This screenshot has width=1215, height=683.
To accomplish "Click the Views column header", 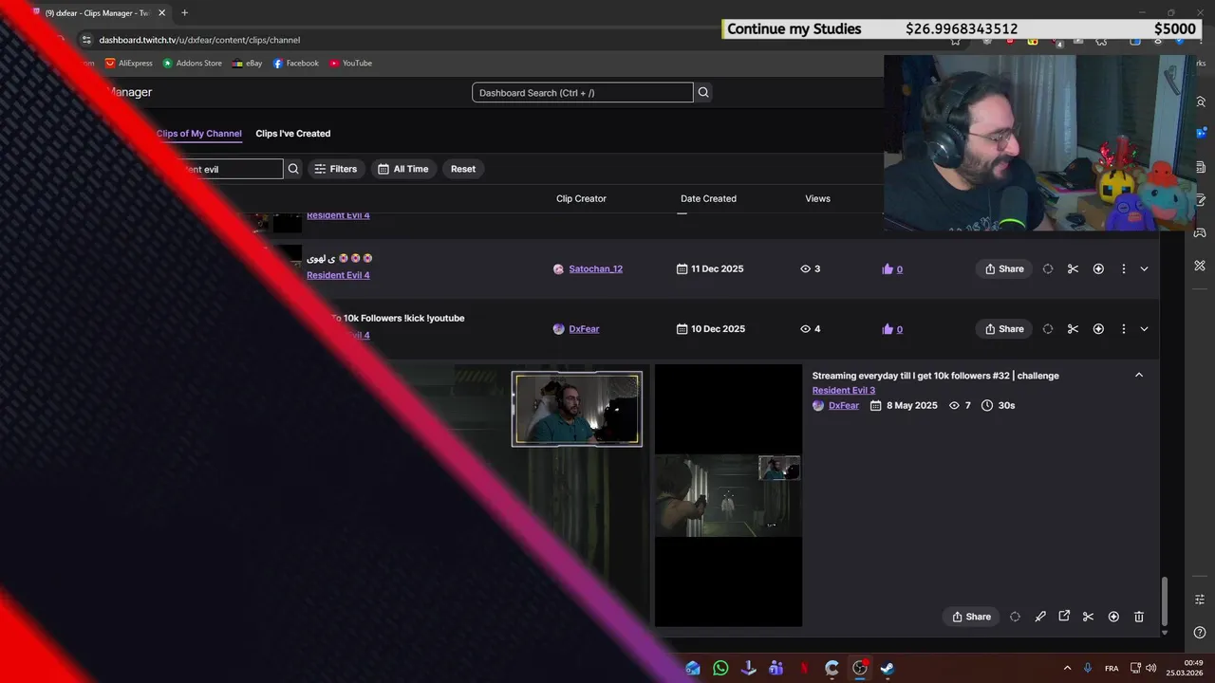I will 817,199.
